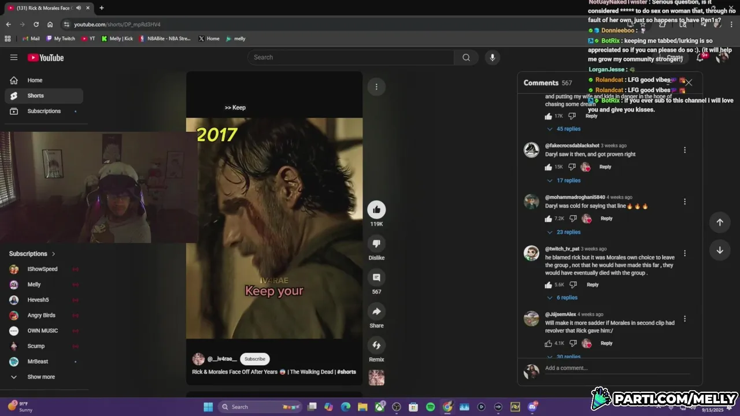Expand the Subscriptions section header
Image resolution: width=740 pixels, height=416 pixels.
(32, 254)
